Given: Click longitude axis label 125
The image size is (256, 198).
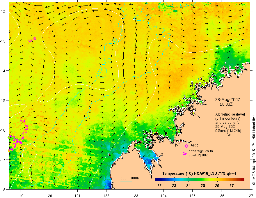Looking at the screenshot, I should (x=192, y=196).
